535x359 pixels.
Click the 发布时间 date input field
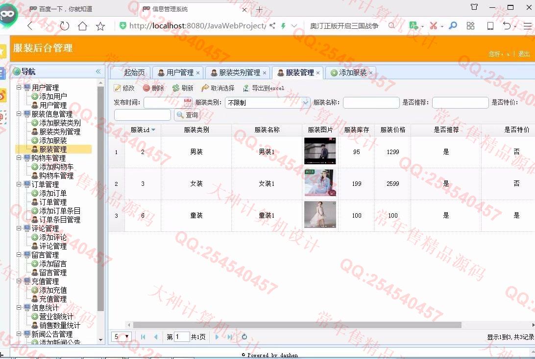[164, 103]
